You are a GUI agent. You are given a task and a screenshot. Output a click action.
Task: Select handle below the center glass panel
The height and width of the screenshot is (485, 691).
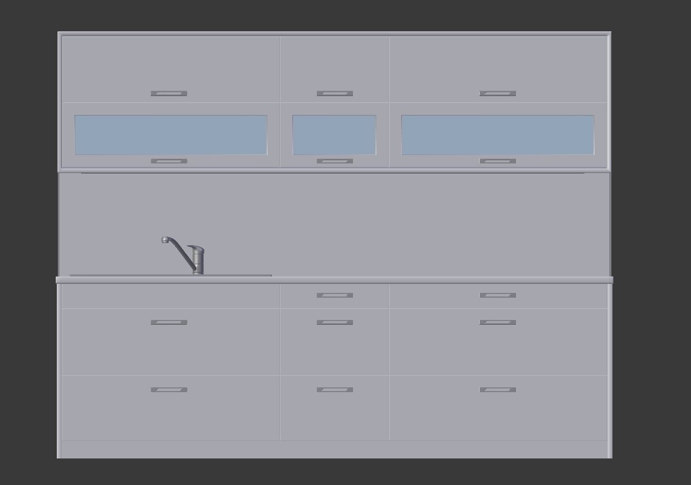(335, 161)
